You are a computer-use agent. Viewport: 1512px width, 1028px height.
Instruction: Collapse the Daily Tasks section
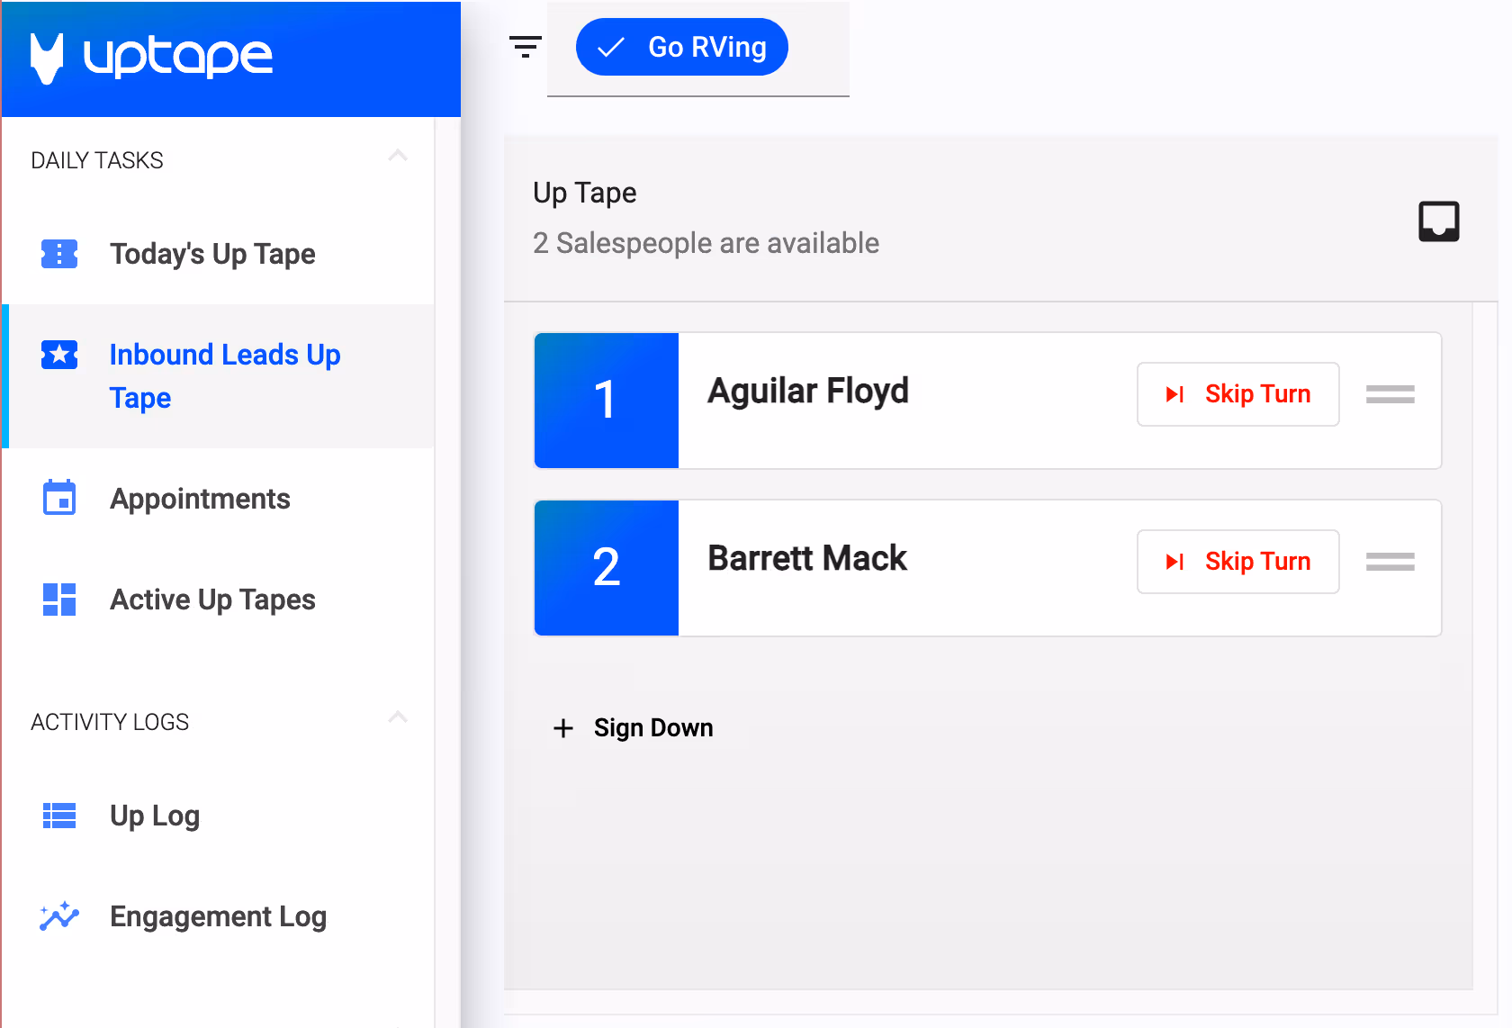tap(397, 157)
